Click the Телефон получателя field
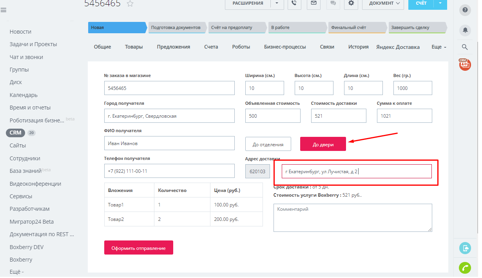482x278 pixels. [x=169, y=171]
